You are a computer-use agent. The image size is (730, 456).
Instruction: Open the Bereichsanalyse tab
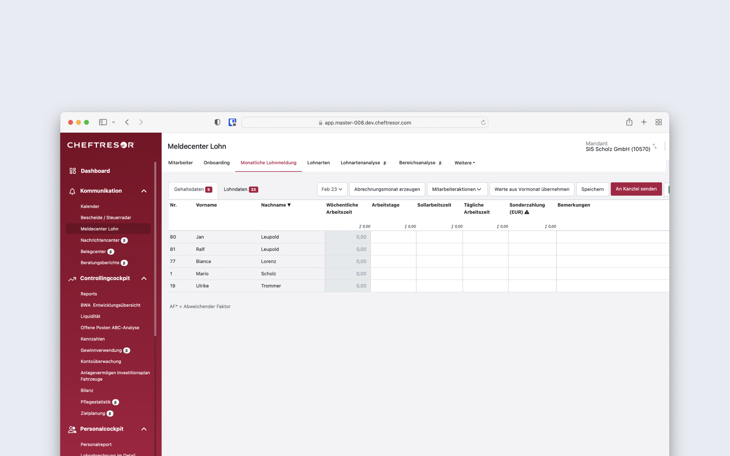(421, 163)
